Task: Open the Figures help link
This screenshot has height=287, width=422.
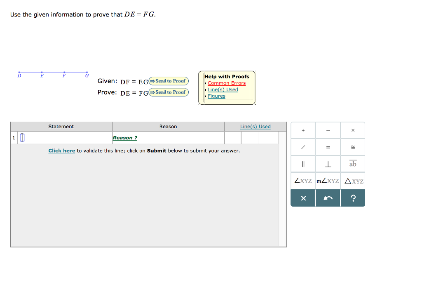Action: 216,96
